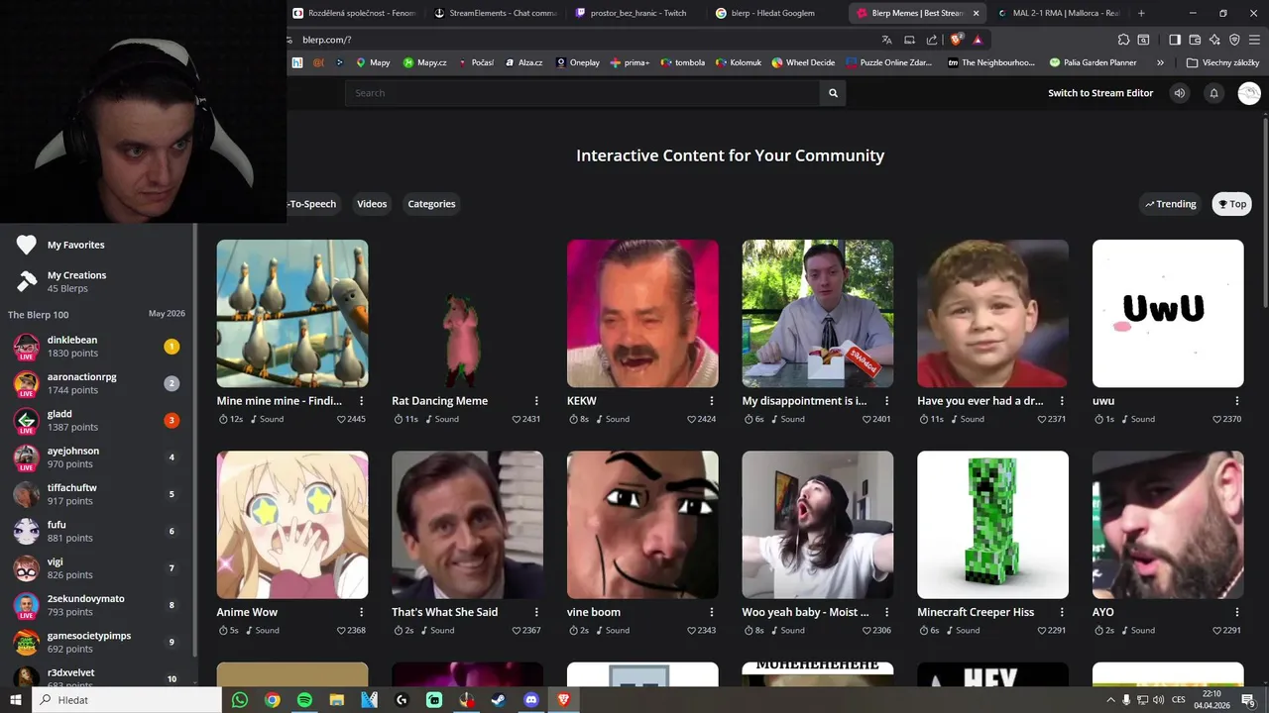Open WhatsApp from the taskbar
The image size is (1269, 713).
240,700
